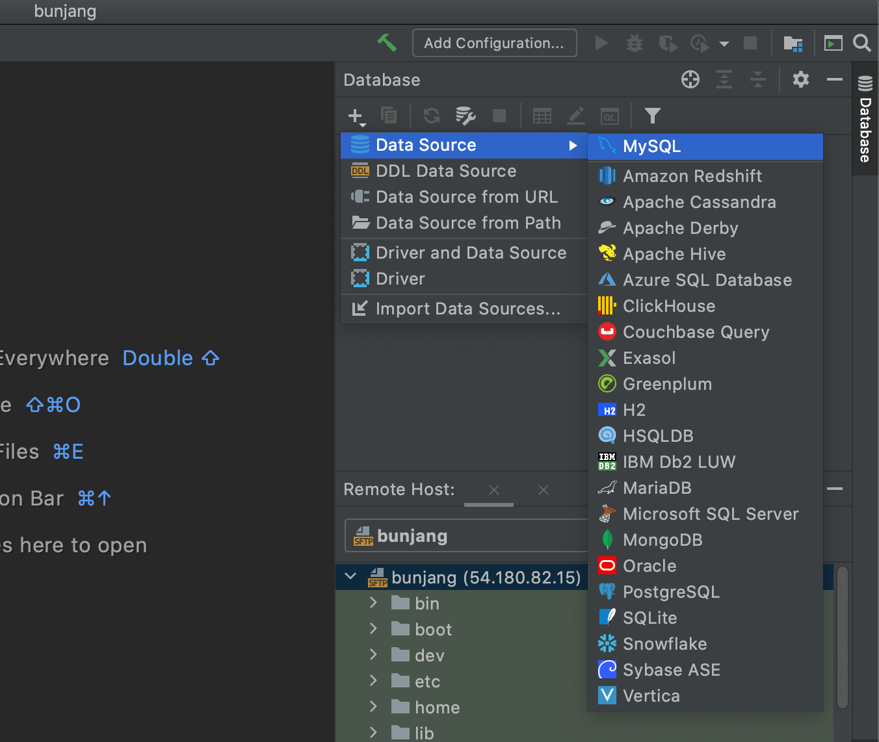The height and width of the screenshot is (742, 879).
Task: Open Add Configuration dialog
Action: tap(494, 43)
